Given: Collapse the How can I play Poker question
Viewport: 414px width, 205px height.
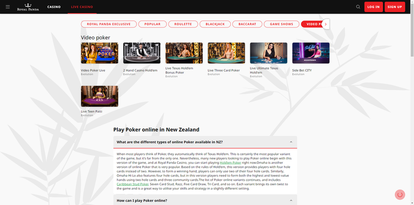Looking at the screenshot, I should (x=205, y=200).
